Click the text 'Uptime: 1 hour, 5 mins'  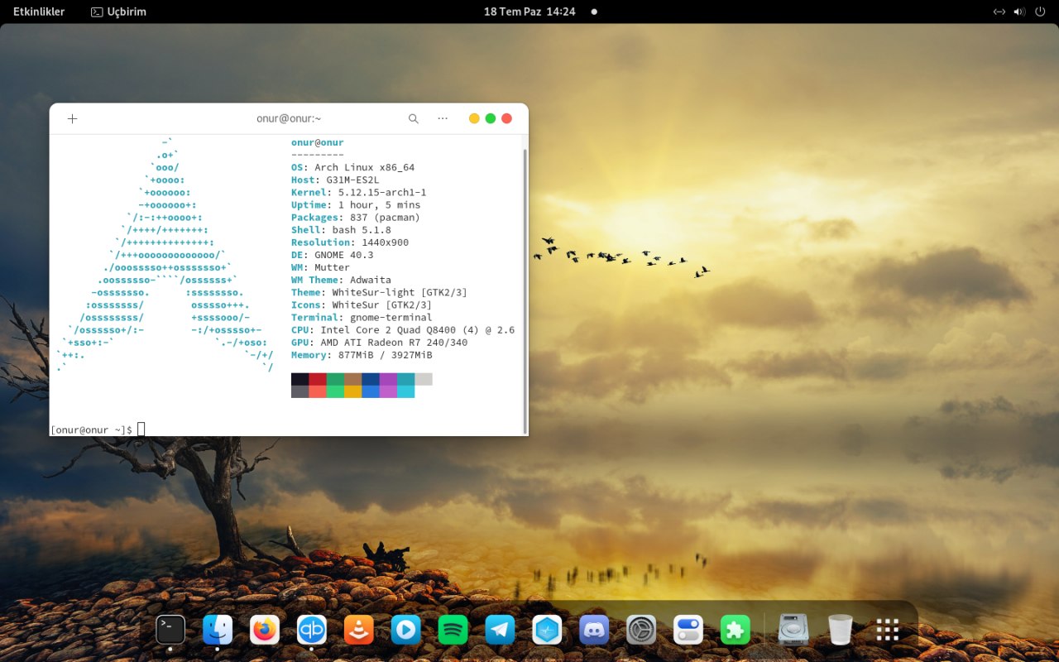(x=356, y=204)
